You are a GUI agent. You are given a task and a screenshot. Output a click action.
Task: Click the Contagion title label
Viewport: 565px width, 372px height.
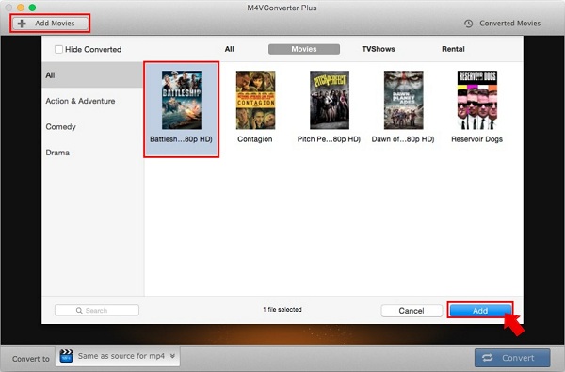point(255,139)
